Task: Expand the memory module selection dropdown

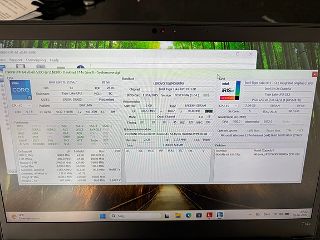Action: pyautogui.click(x=168, y=134)
